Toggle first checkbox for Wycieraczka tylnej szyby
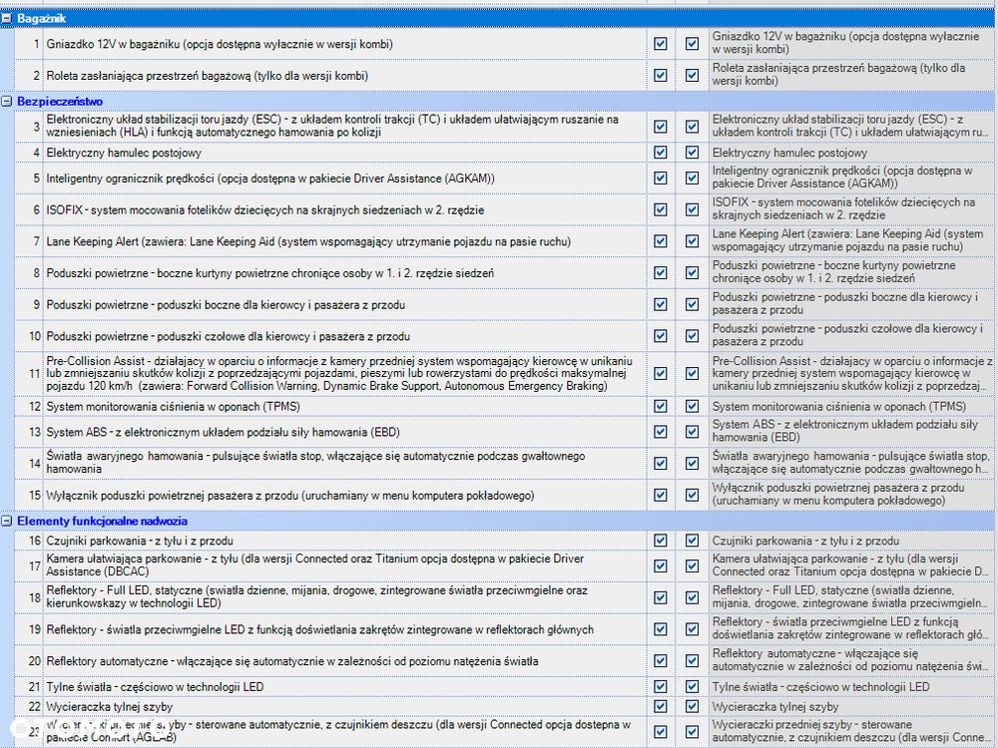The height and width of the screenshot is (748, 998). pos(661,706)
